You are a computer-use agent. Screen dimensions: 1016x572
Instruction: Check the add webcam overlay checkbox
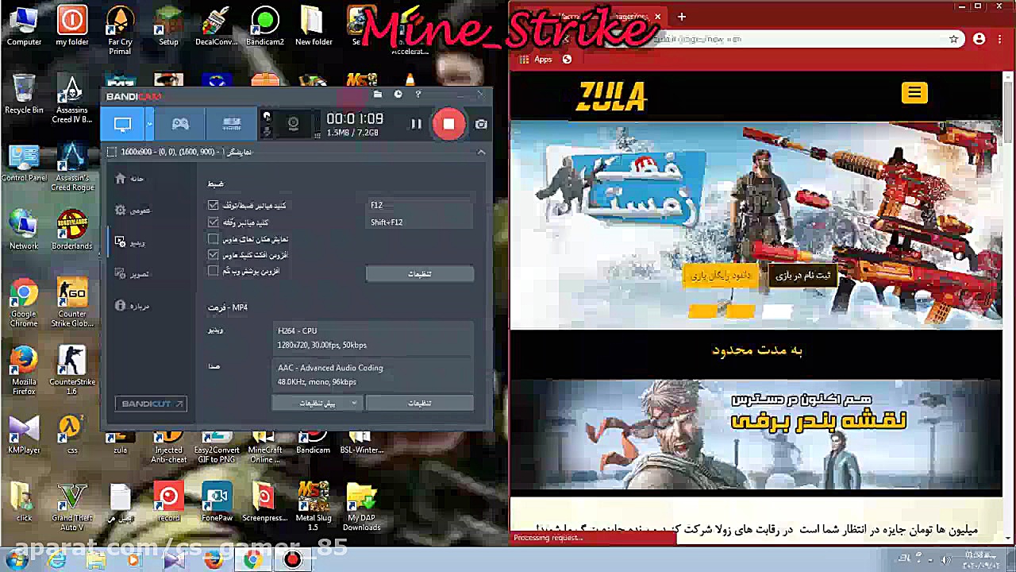tap(213, 270)
